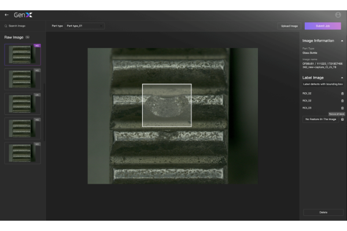347x231 pixels.
Task: Click the Upload Image button
Action: 289,26
